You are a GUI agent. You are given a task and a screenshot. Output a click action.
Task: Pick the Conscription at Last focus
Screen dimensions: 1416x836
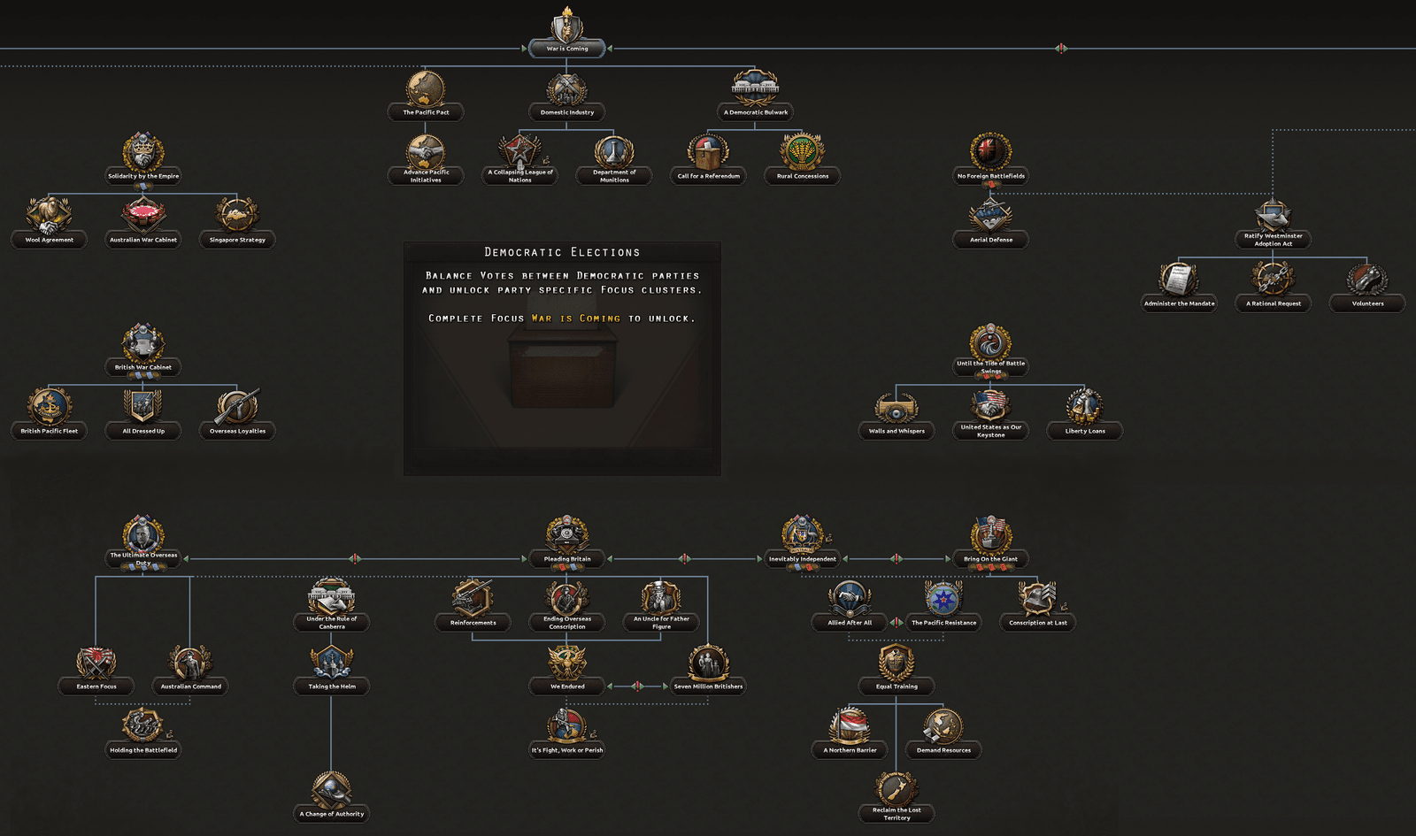[1038, 607]
